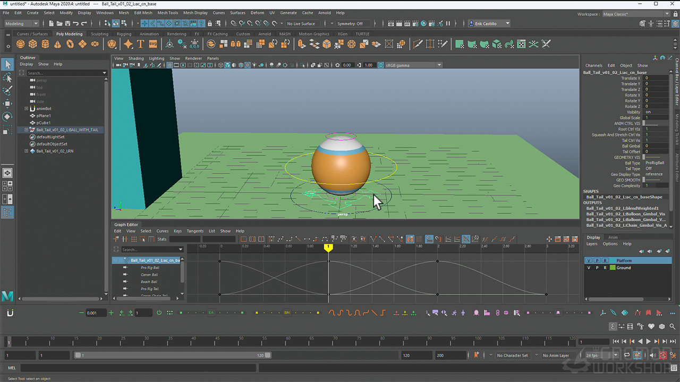The image size is (680, 382).
Task: Click the polygon Type tool icon
Action: tap(141, 44)
